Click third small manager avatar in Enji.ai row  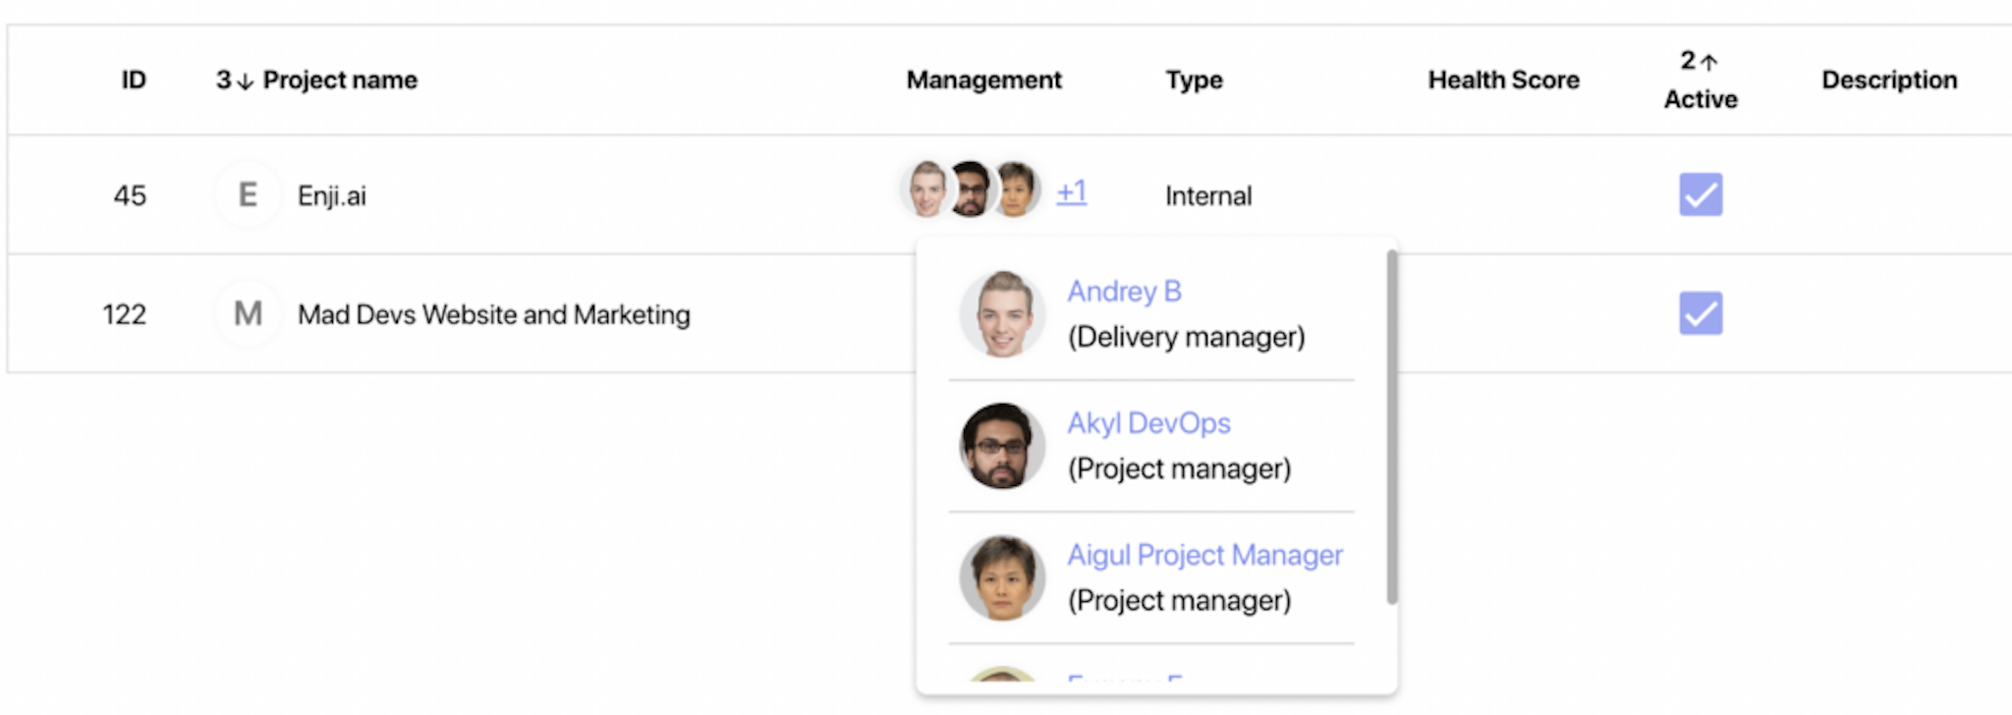[1016, 189]
